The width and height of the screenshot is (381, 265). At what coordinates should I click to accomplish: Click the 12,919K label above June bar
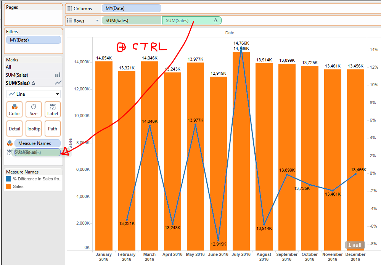pos(219,73)
